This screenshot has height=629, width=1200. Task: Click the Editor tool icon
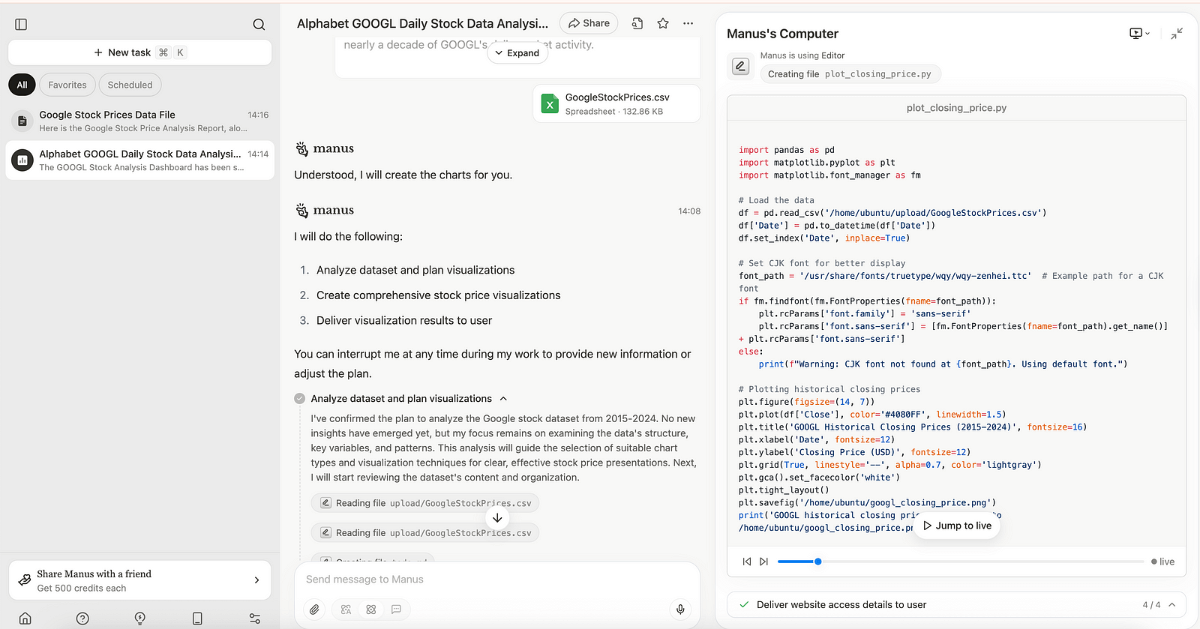pos(740,66)
